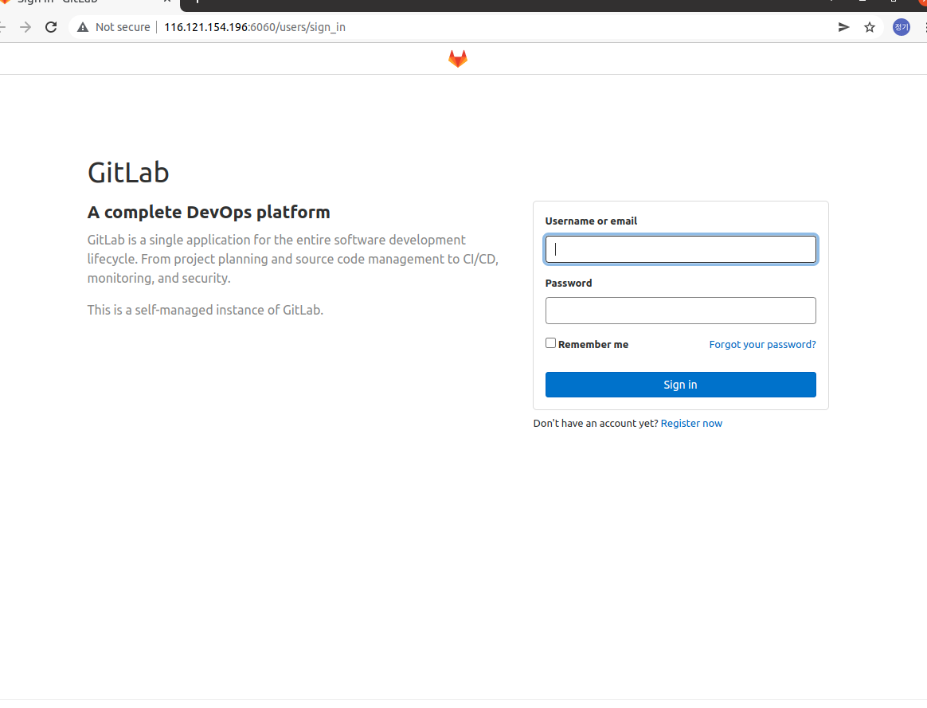Click 'A complete DevOps platform' heading
Screen dimensions: 927x708
tap(209, 212)
